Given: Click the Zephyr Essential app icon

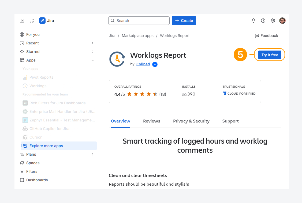Looking at the screenshot, I should click(x=25, y=120).
